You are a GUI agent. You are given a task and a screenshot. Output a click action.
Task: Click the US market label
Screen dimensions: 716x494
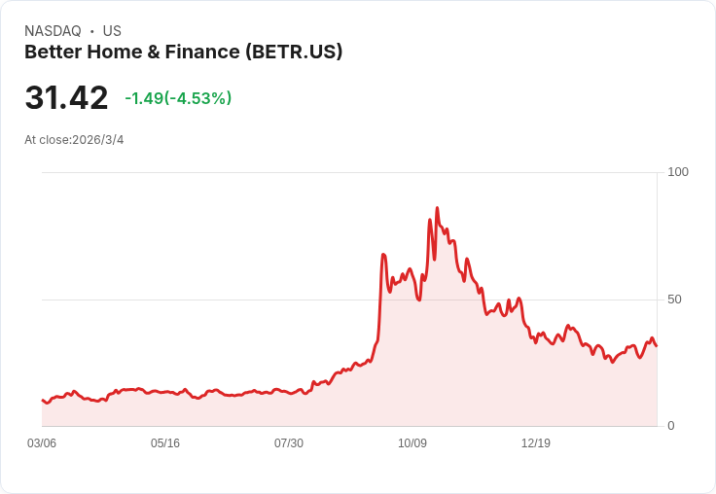(x=112, y=31)
